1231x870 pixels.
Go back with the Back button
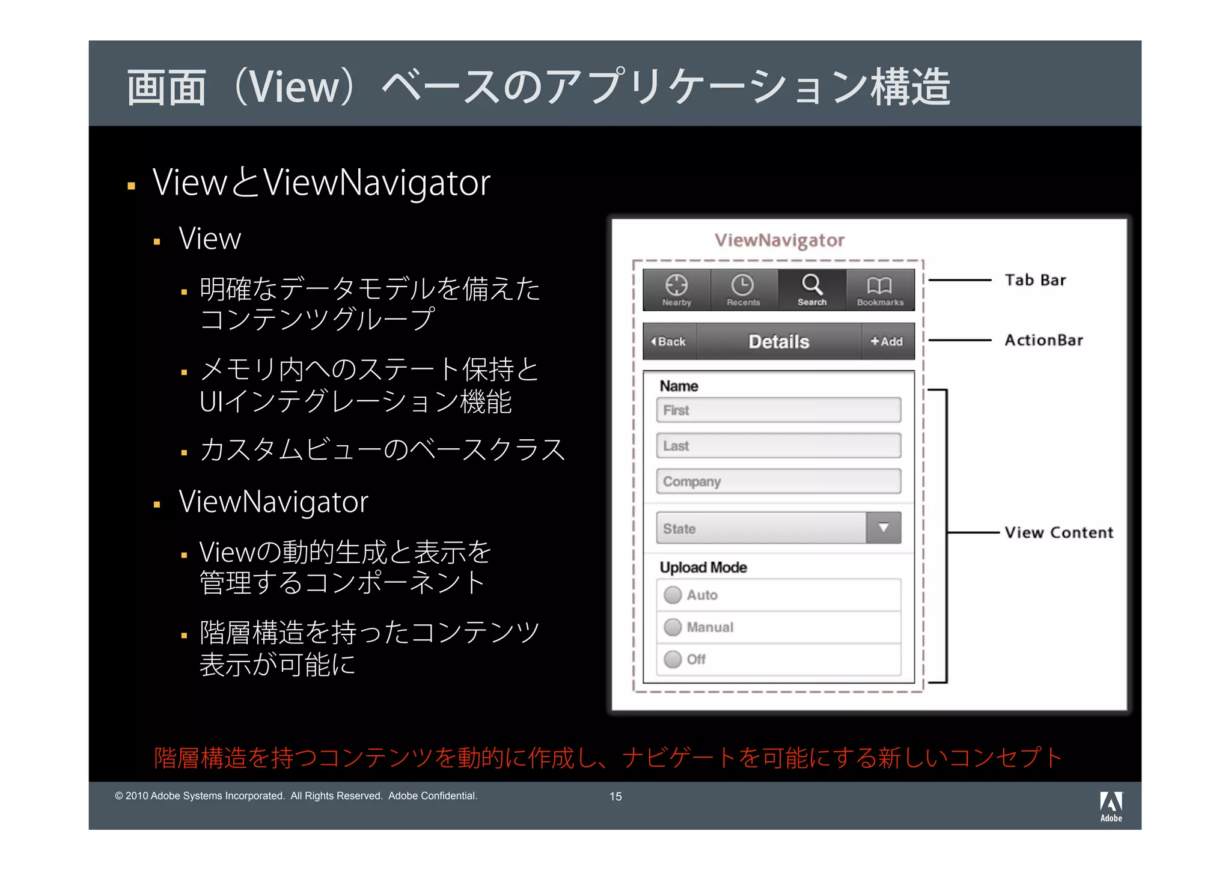click(x=669, y=341)
